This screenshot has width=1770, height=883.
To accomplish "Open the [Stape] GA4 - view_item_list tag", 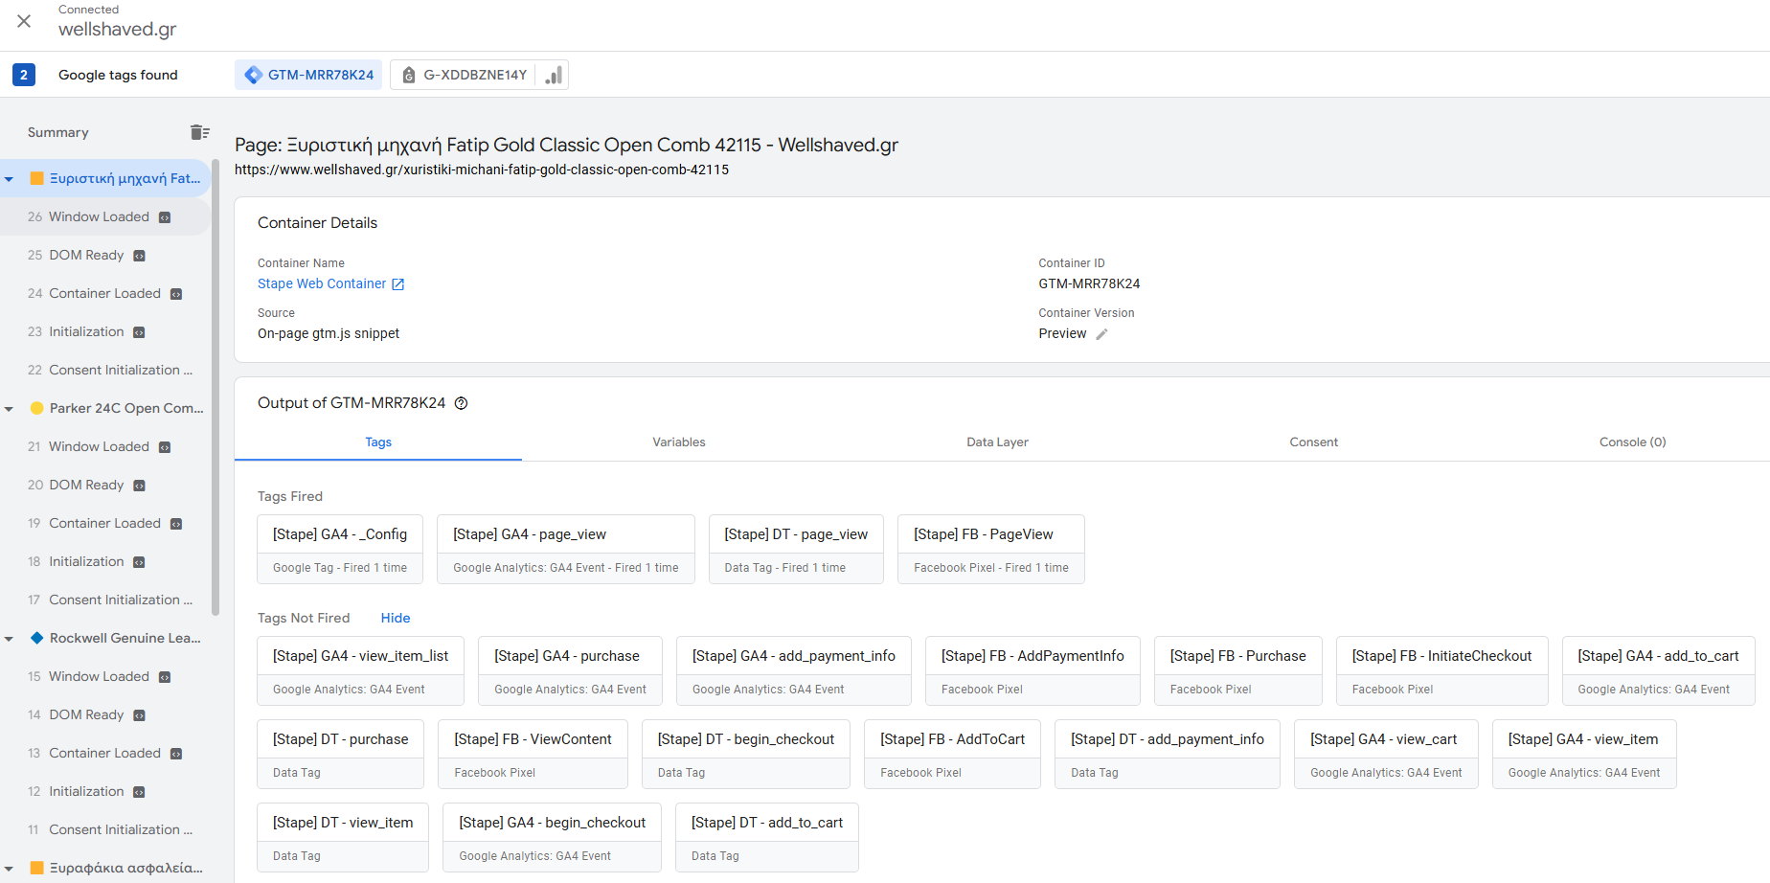I will click(x=360, y=671).
